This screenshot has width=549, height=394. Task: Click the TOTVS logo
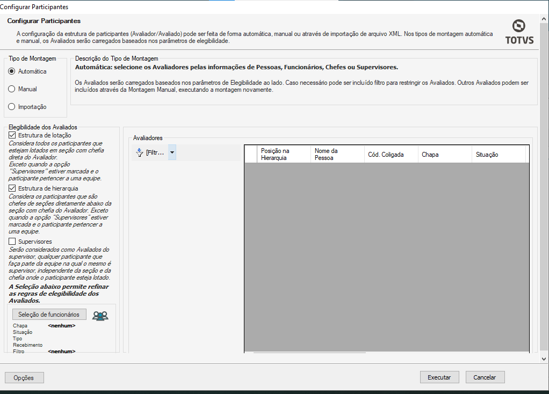pos(518,32)
